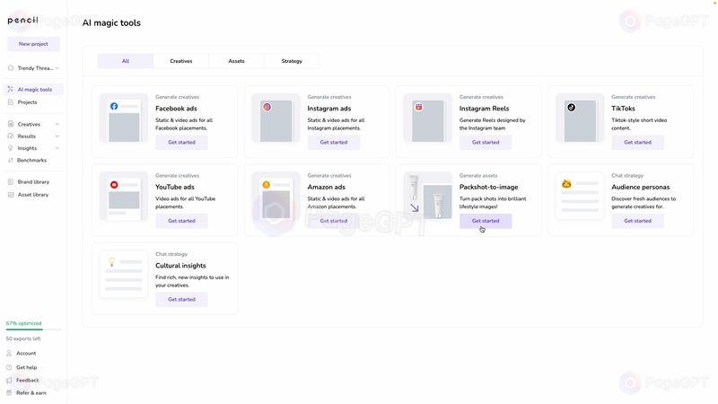Get started with Audience personas
The width and height of the screenshot is (718, 404).
point(637,221)
